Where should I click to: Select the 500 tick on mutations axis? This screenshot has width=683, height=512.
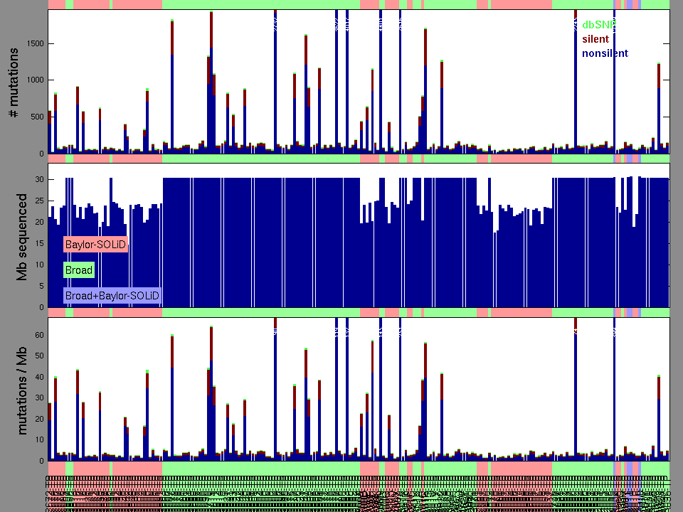(36, 117)
